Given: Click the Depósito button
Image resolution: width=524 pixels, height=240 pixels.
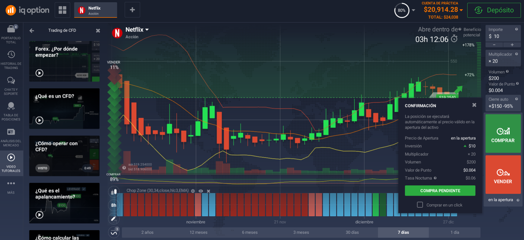Looking at the screenshot, I should click(x=494, y=10).
